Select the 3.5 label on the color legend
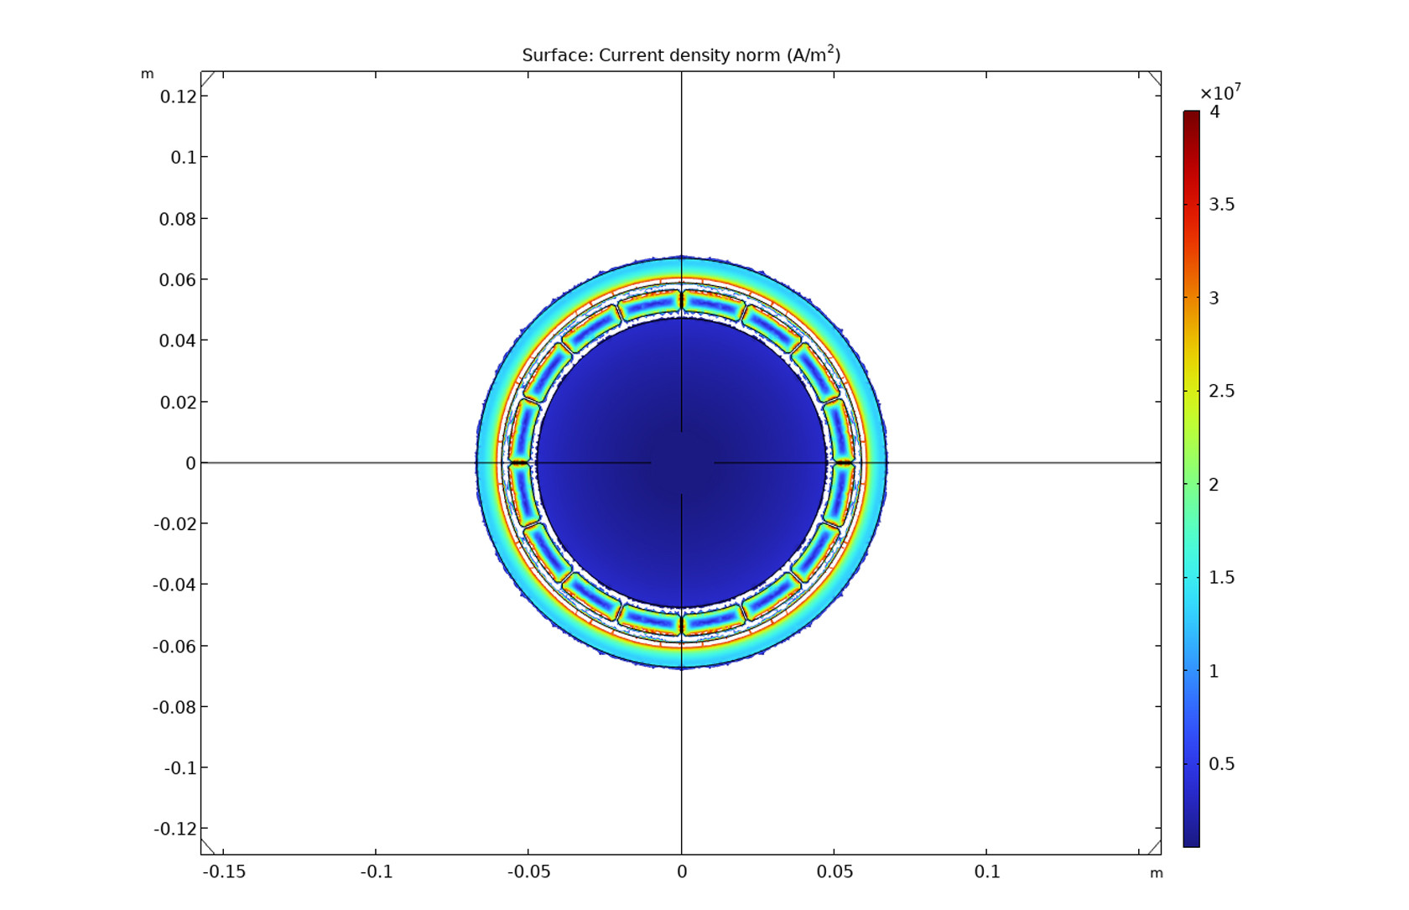The height and width of the screenshot is (910, 1409). [1221, 205]
